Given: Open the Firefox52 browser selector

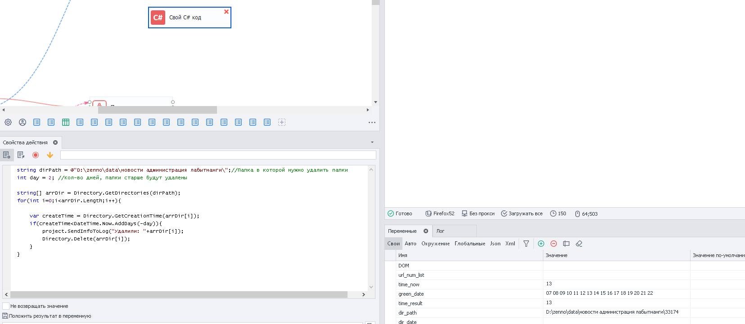Looking at the screenshot, I should 440,213.
